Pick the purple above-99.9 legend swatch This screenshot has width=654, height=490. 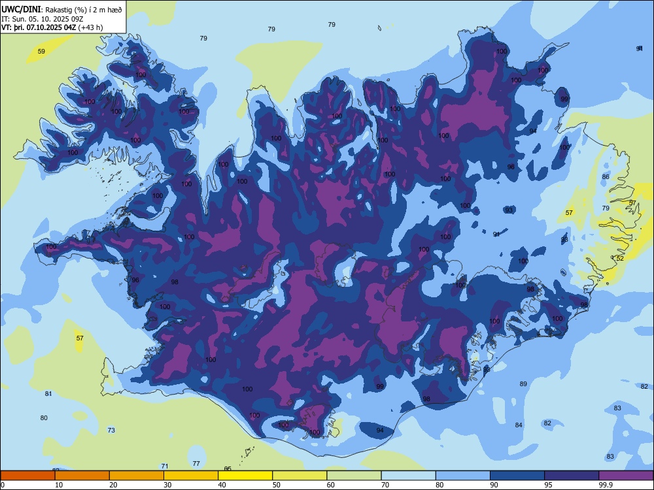(x=626, y=476)
